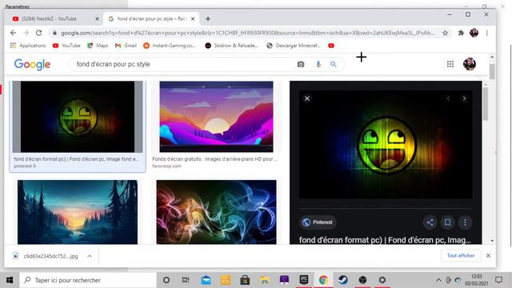Open Cortana circle on taskbar
The image size is (512, 288).
point(166,280)
